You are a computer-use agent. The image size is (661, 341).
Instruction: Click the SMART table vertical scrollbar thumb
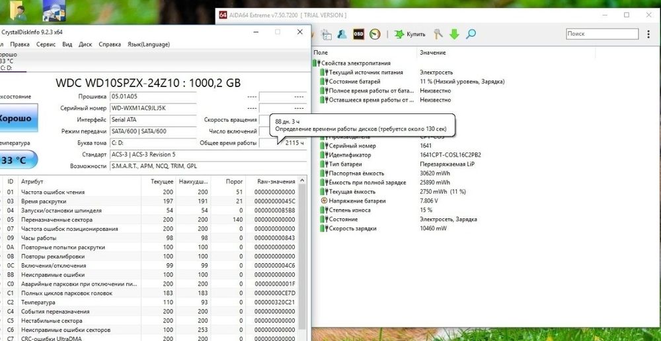coord(302,257)
